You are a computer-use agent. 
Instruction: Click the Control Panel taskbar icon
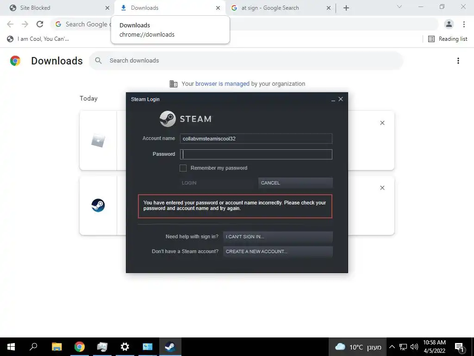pyautogui.click(x=148, y=347)
